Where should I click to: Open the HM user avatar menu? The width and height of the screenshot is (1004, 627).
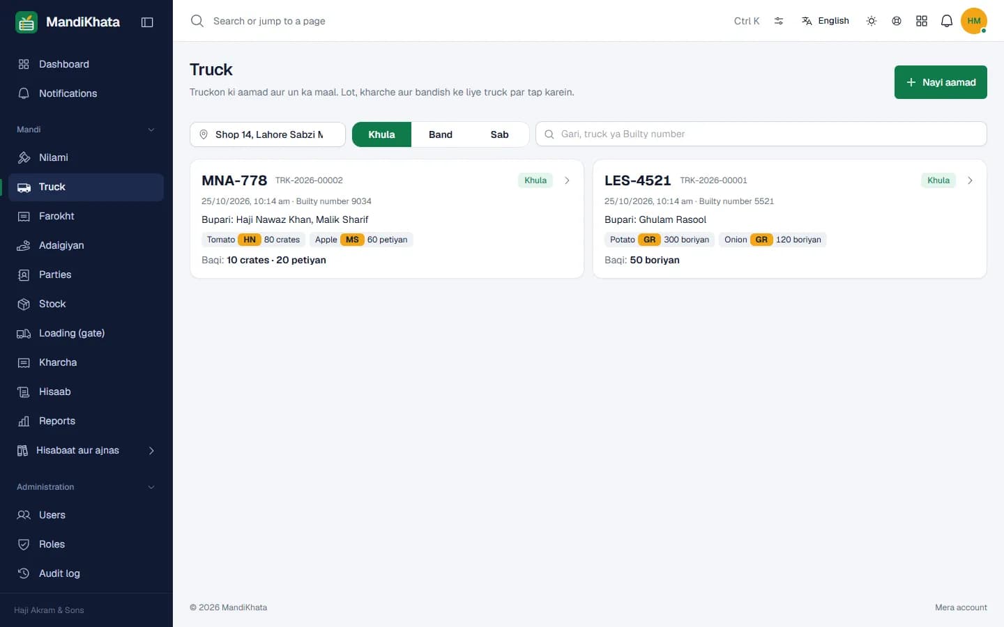pyautogui.click(x=974, y=21)
